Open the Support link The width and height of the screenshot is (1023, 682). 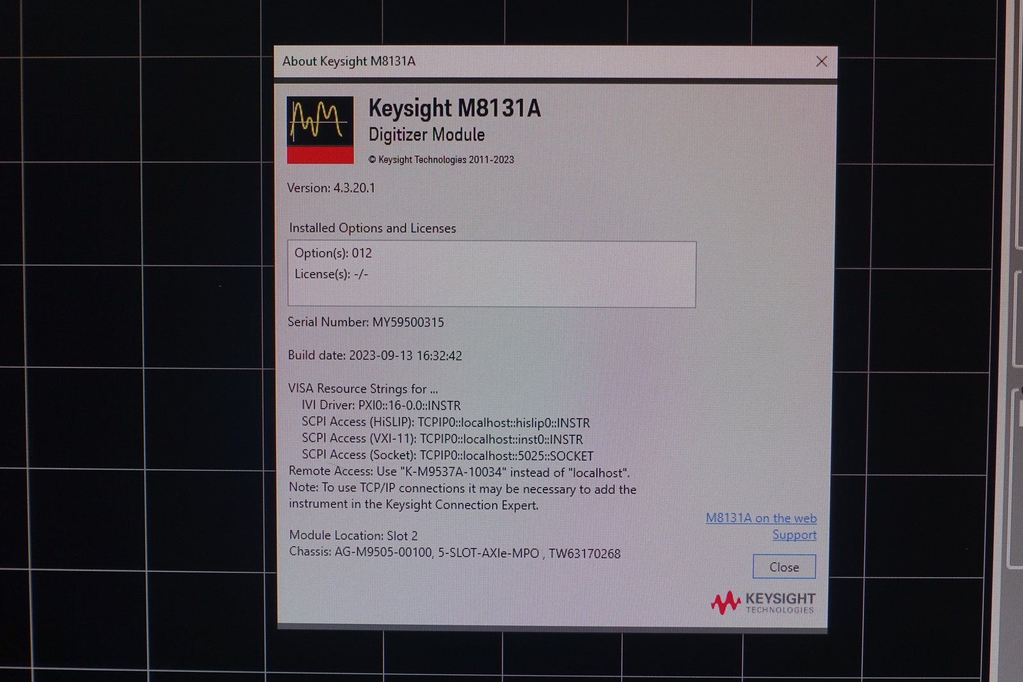794,534
